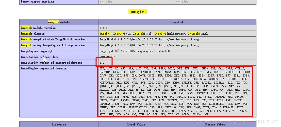The width and height of the screenshot is (281, 127).
Task: Click the version value "3.4.3"
Action: coord(103,28)
